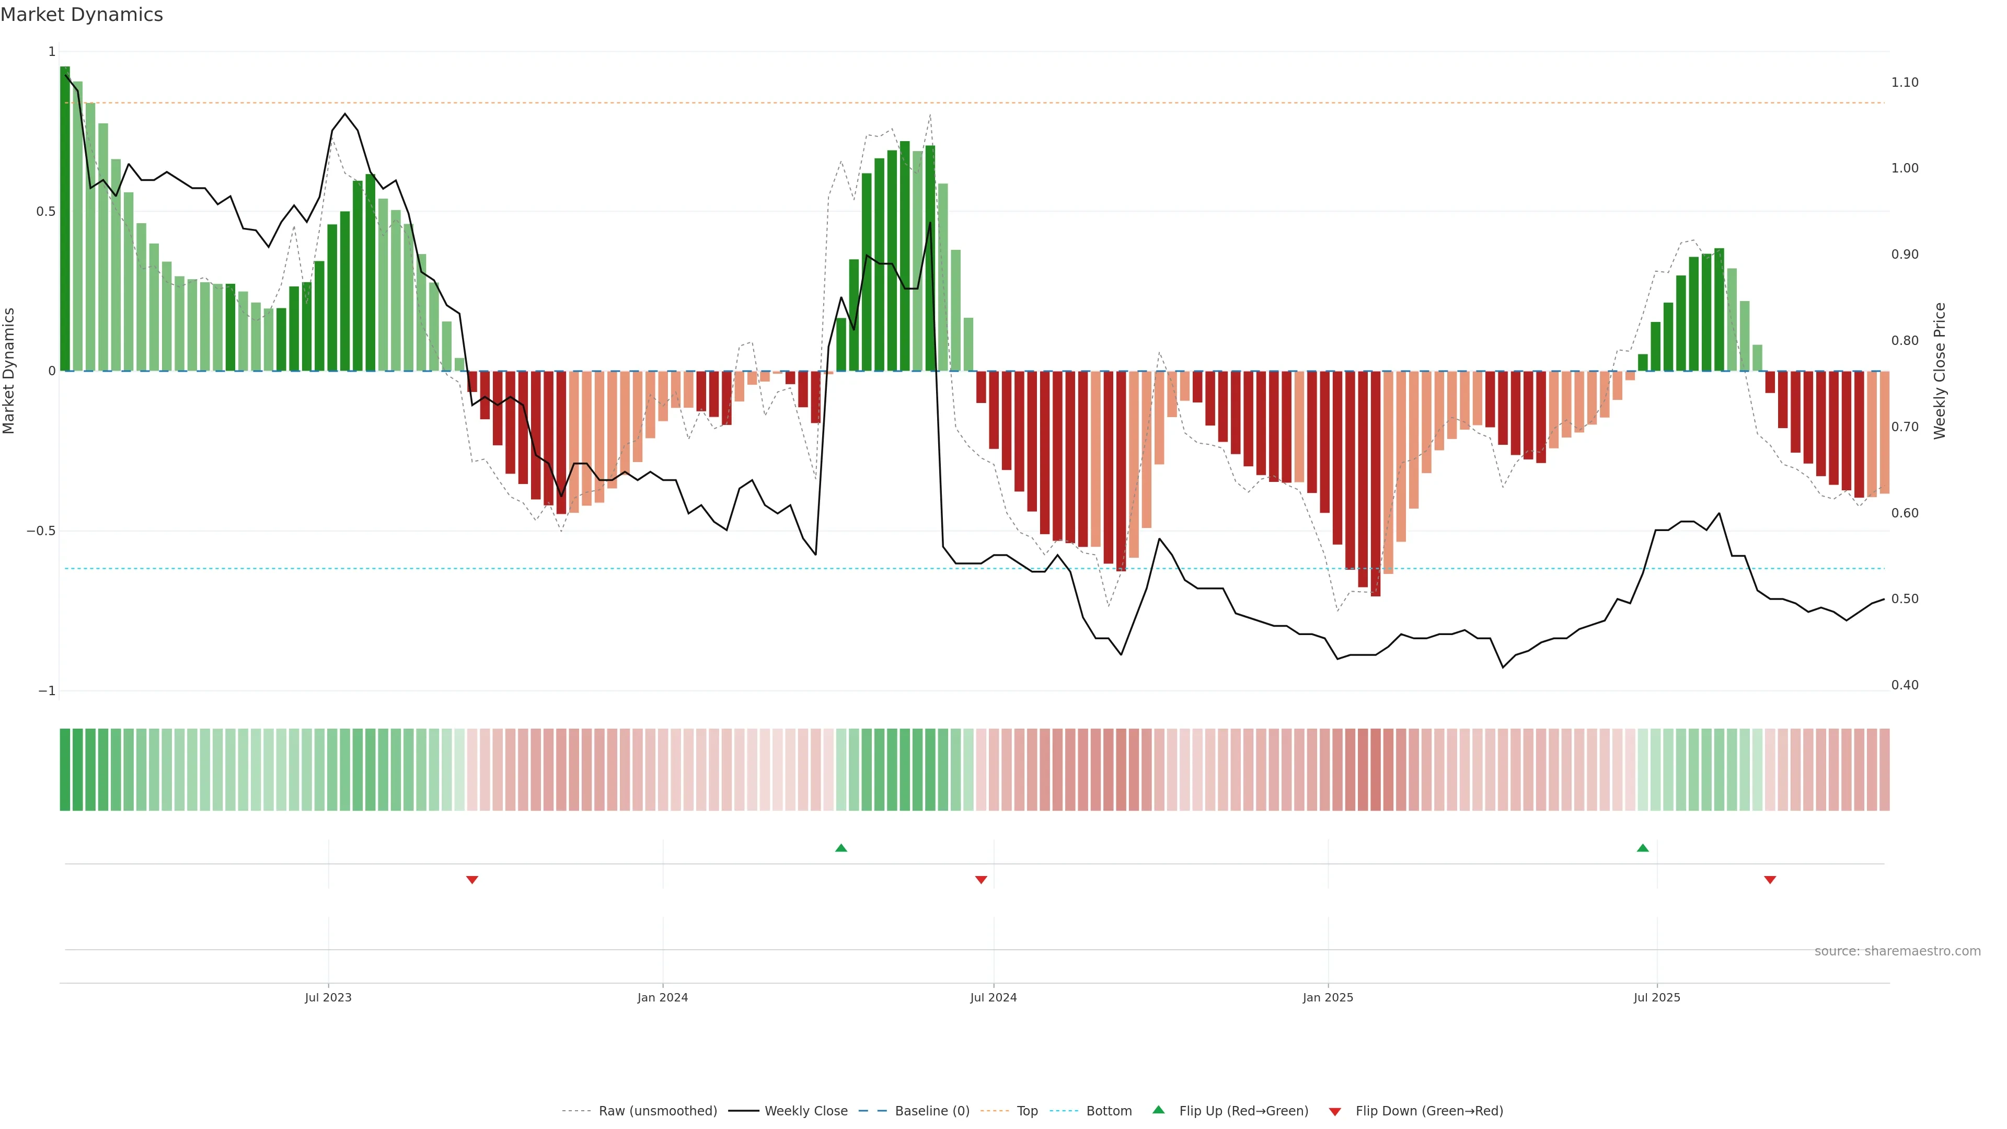Screen dimensions: 2007x1129
Task: Click the green flip-up marker near April 2024
Action: click(840, 848)
